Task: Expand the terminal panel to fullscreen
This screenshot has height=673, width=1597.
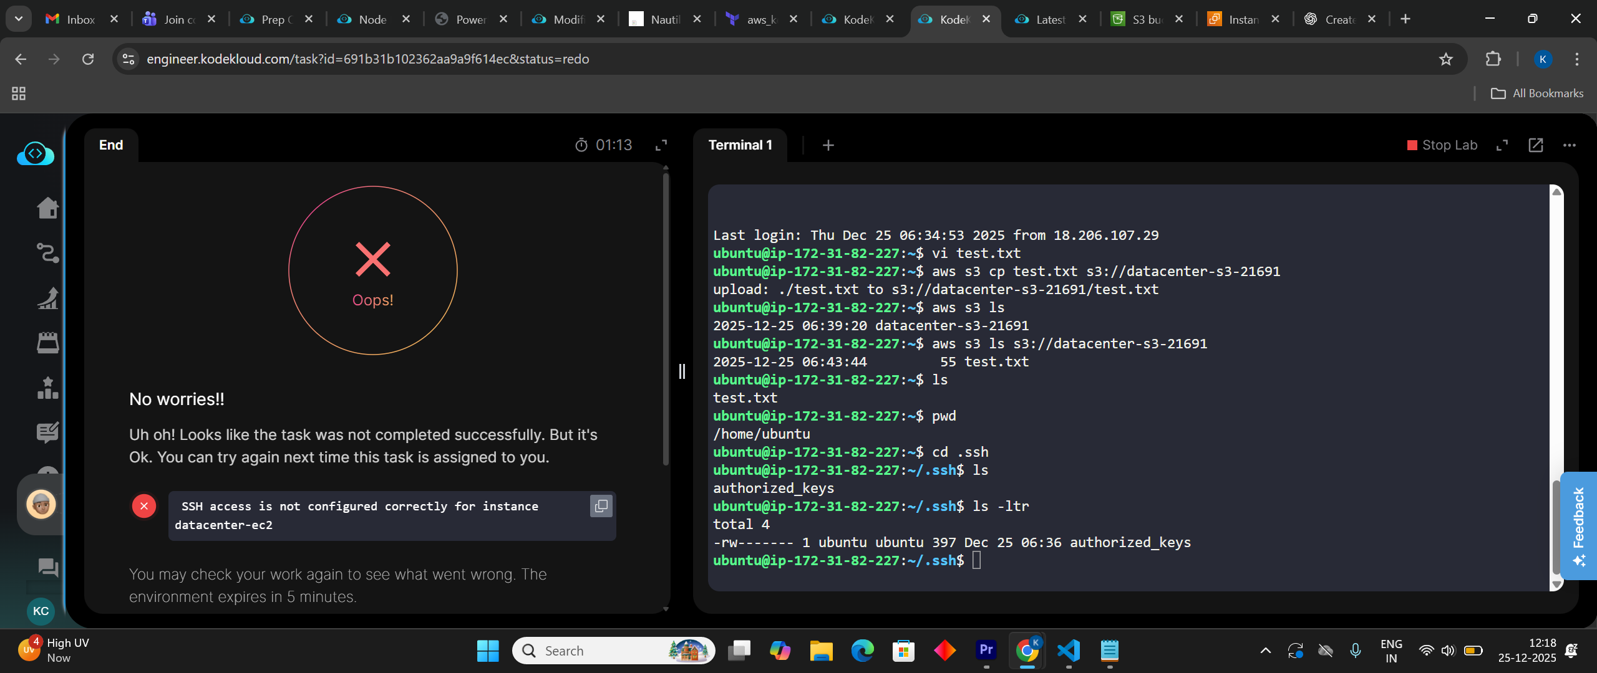Action: [1502, 145]
